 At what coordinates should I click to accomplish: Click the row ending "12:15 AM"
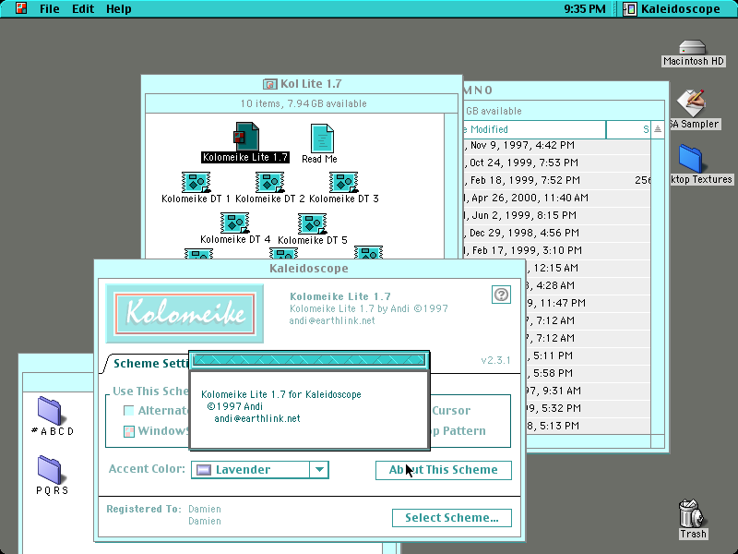(x=588, y=268)
